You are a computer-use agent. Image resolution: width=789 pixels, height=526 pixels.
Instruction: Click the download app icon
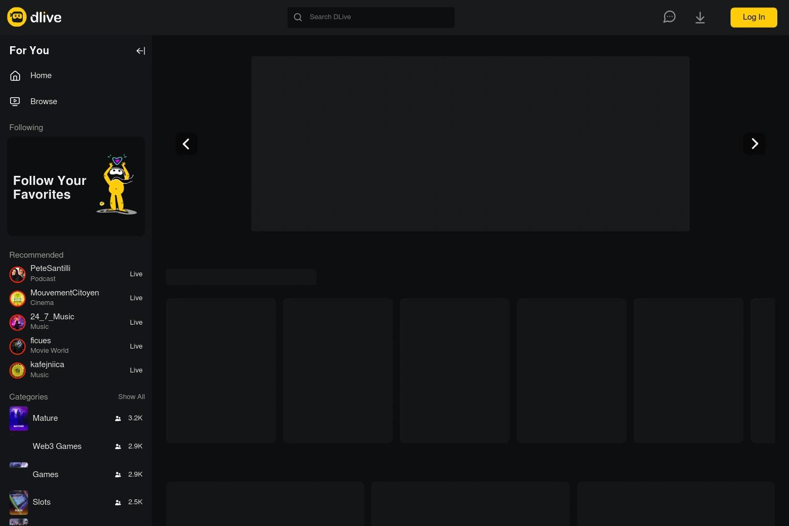(700, 16)
